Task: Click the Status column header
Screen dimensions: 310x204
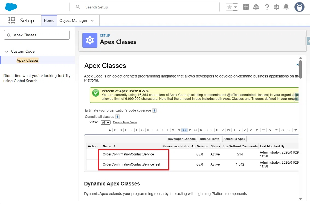Action: point(215,146)
